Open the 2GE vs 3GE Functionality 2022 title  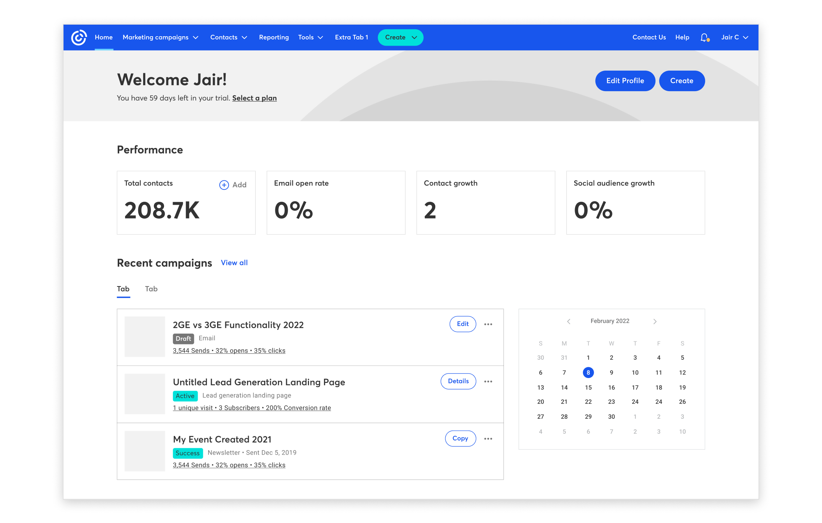[238, 325]
